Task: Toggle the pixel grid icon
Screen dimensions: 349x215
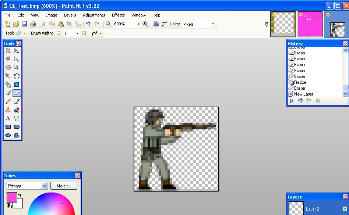Action: [156, 24]
